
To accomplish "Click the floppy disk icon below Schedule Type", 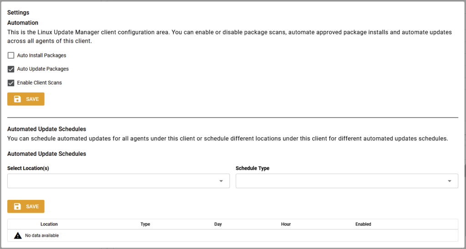I will (18, 206).
